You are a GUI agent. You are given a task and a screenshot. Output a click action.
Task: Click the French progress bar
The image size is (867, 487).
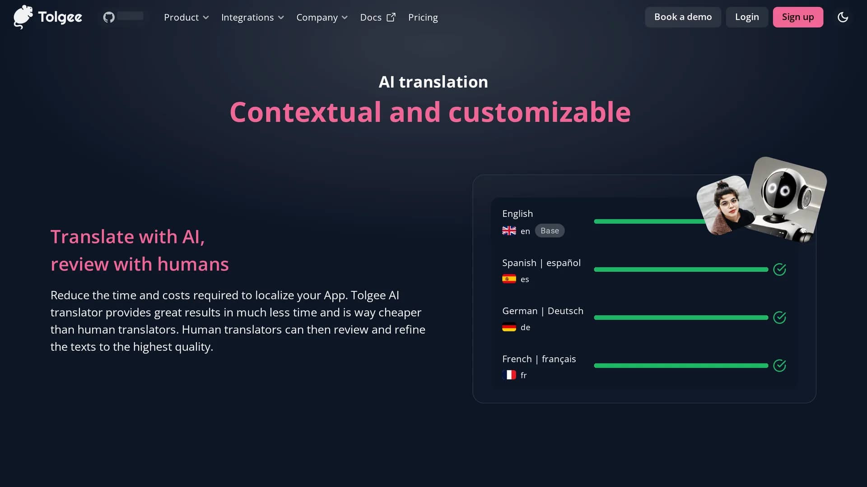(681, 366)
